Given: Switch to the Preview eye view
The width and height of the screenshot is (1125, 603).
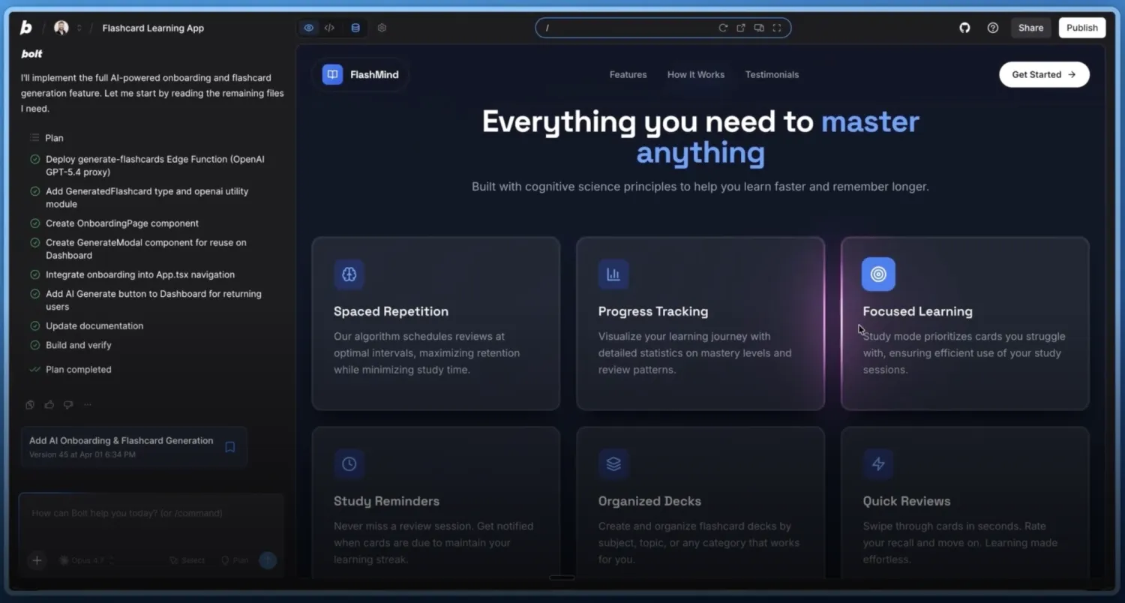Looking at the screenshot, I should [x=308, y=28].
